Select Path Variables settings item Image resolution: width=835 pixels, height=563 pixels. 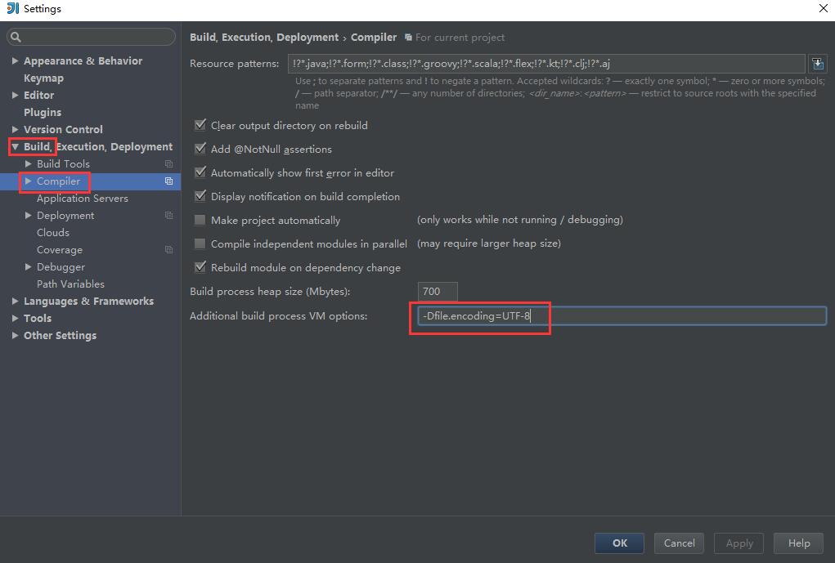[x=71, y=284]
